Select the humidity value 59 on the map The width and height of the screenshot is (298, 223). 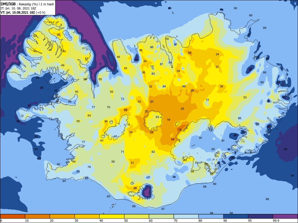coord(113,161)
